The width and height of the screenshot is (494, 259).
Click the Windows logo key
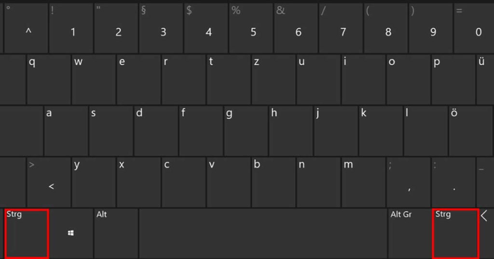[71, 234]
